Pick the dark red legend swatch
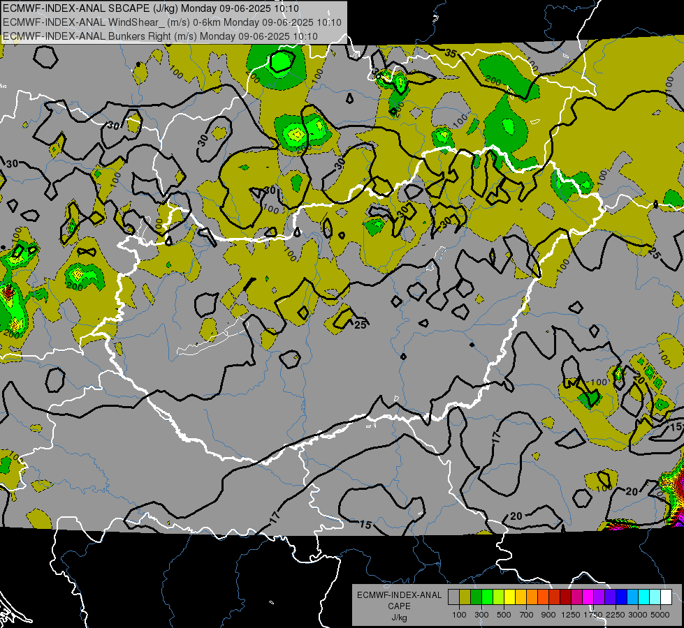 click(565, 597)
